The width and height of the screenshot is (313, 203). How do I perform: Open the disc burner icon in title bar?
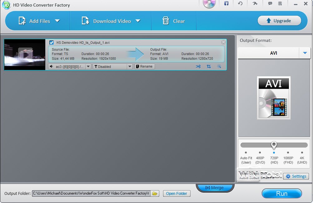tap(209, 3)
